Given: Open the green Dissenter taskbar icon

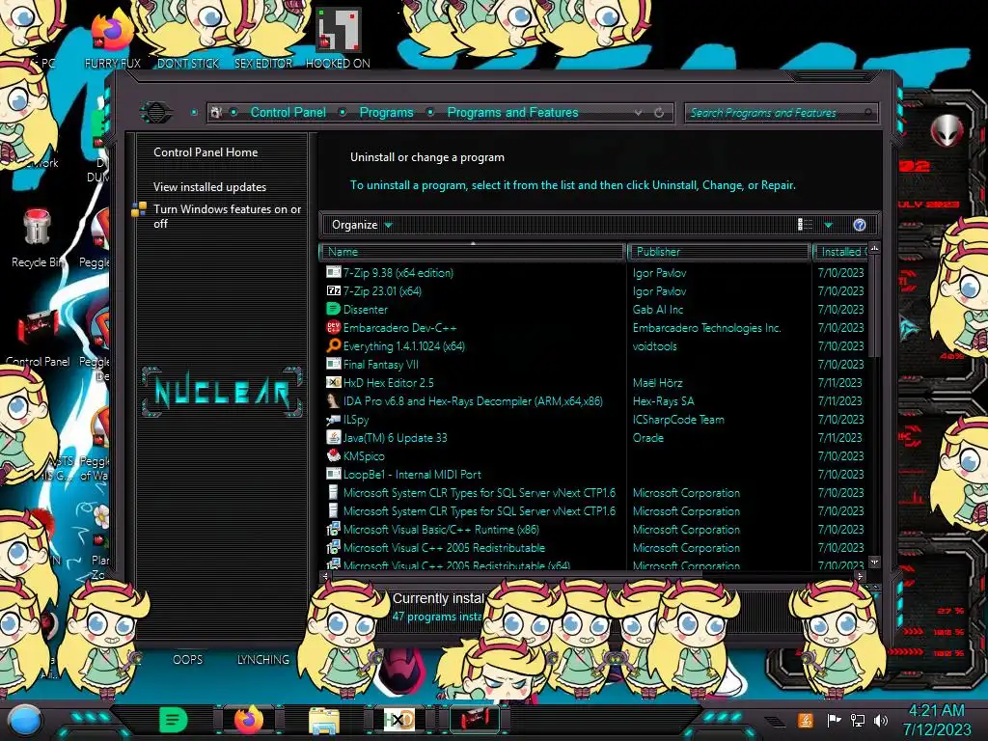Looking at the screenshot, I should [173, 720].
